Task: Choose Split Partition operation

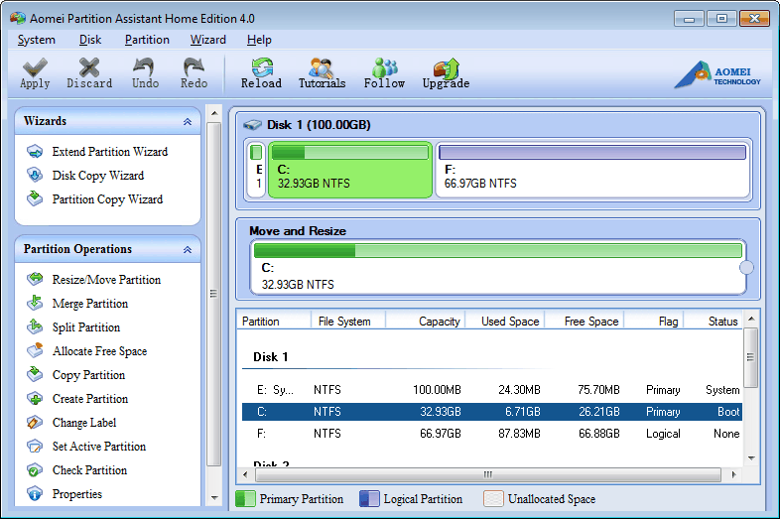Action: 86,327
